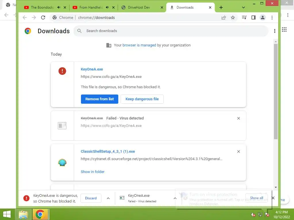
Task: Click Chrome icon in taskbar
Action: (x=40, y=214)
